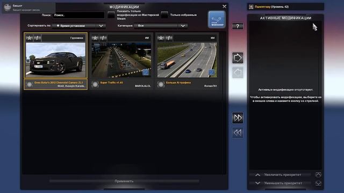Click mod title Больше AI-трафика
The width and height of the screenshot is (344, 193).
pos(178,83)
